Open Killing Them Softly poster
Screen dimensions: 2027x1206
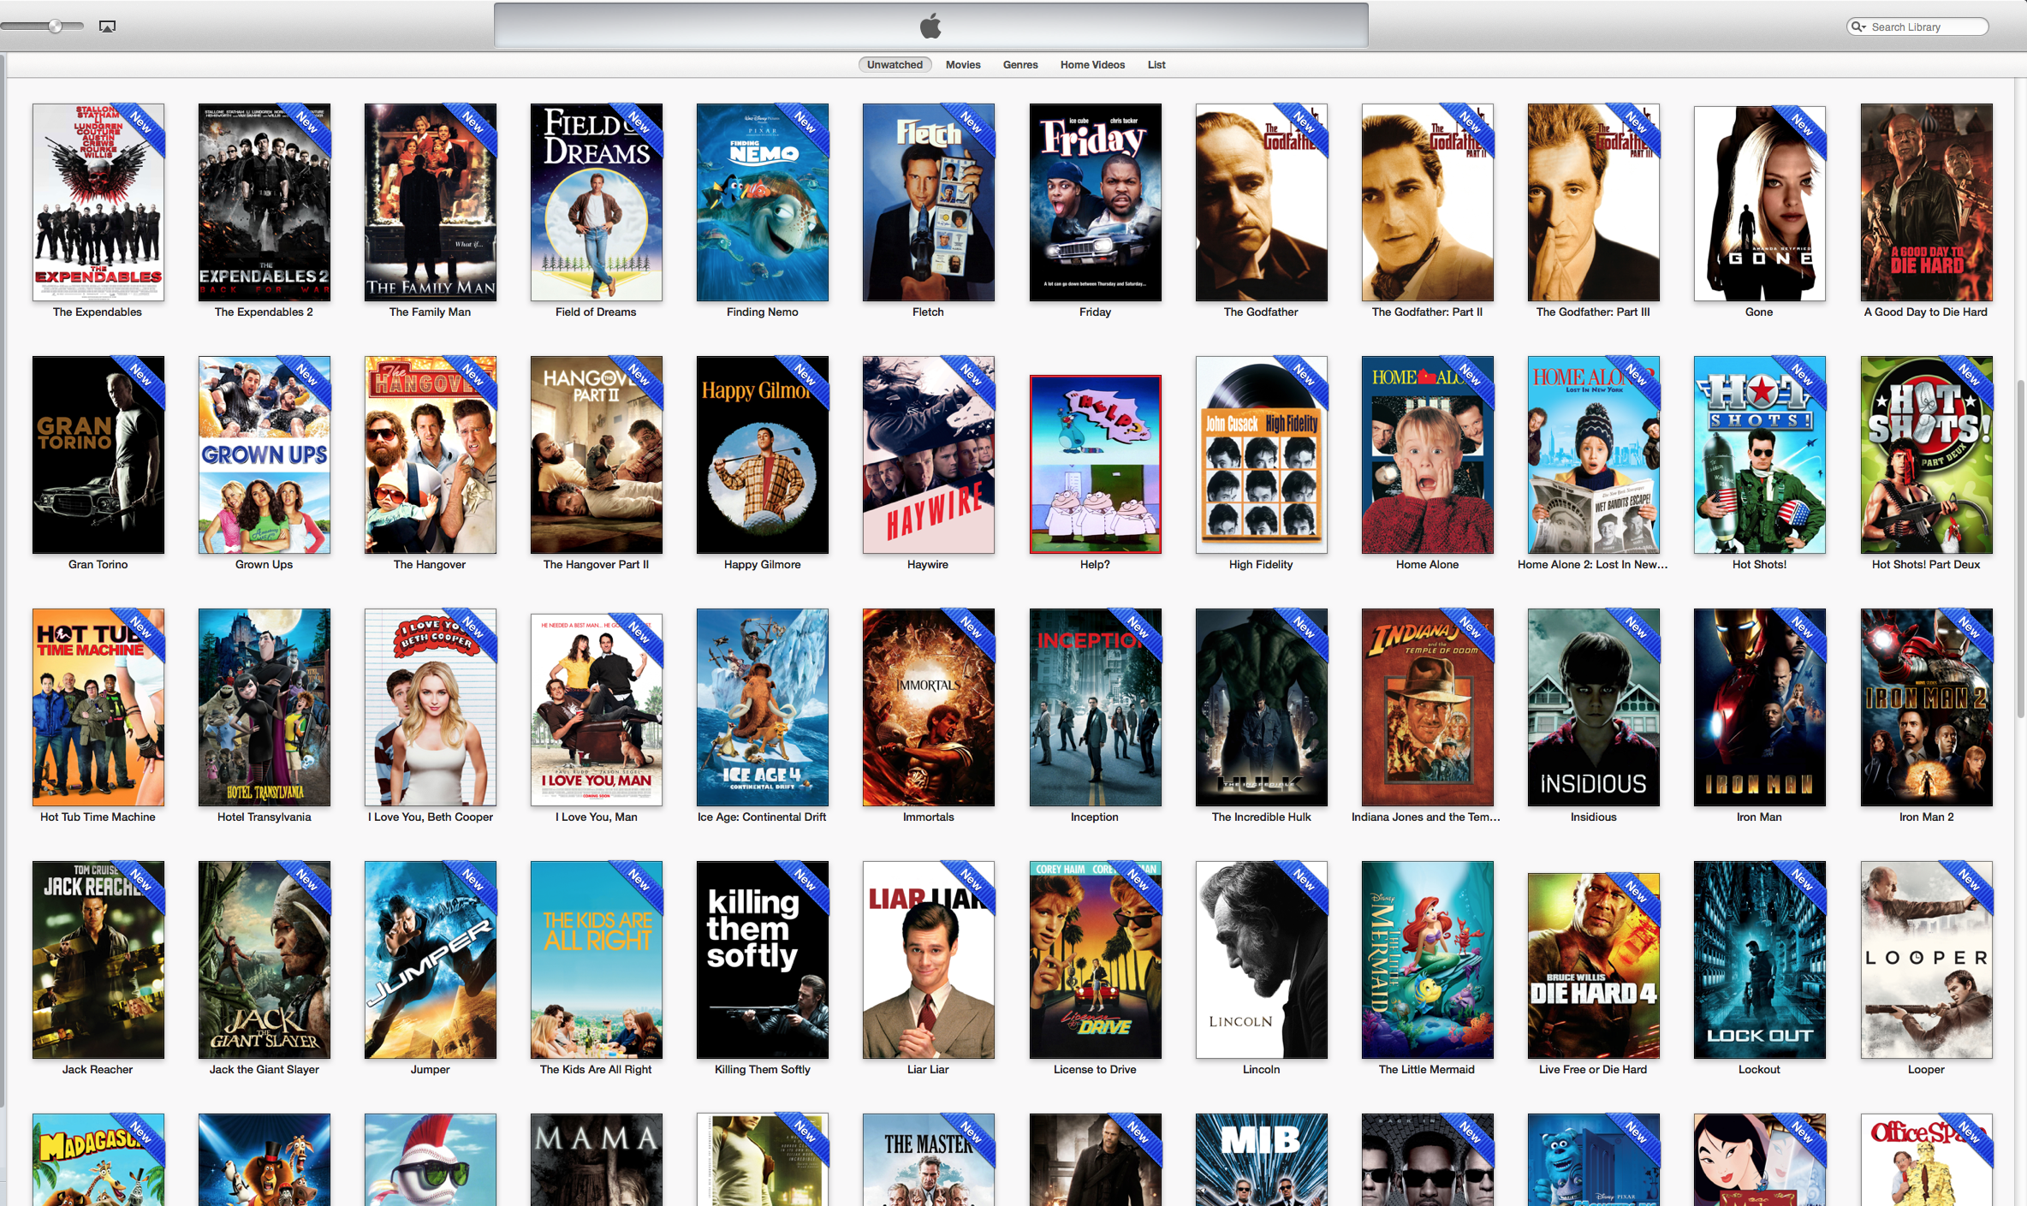[763, 959]
